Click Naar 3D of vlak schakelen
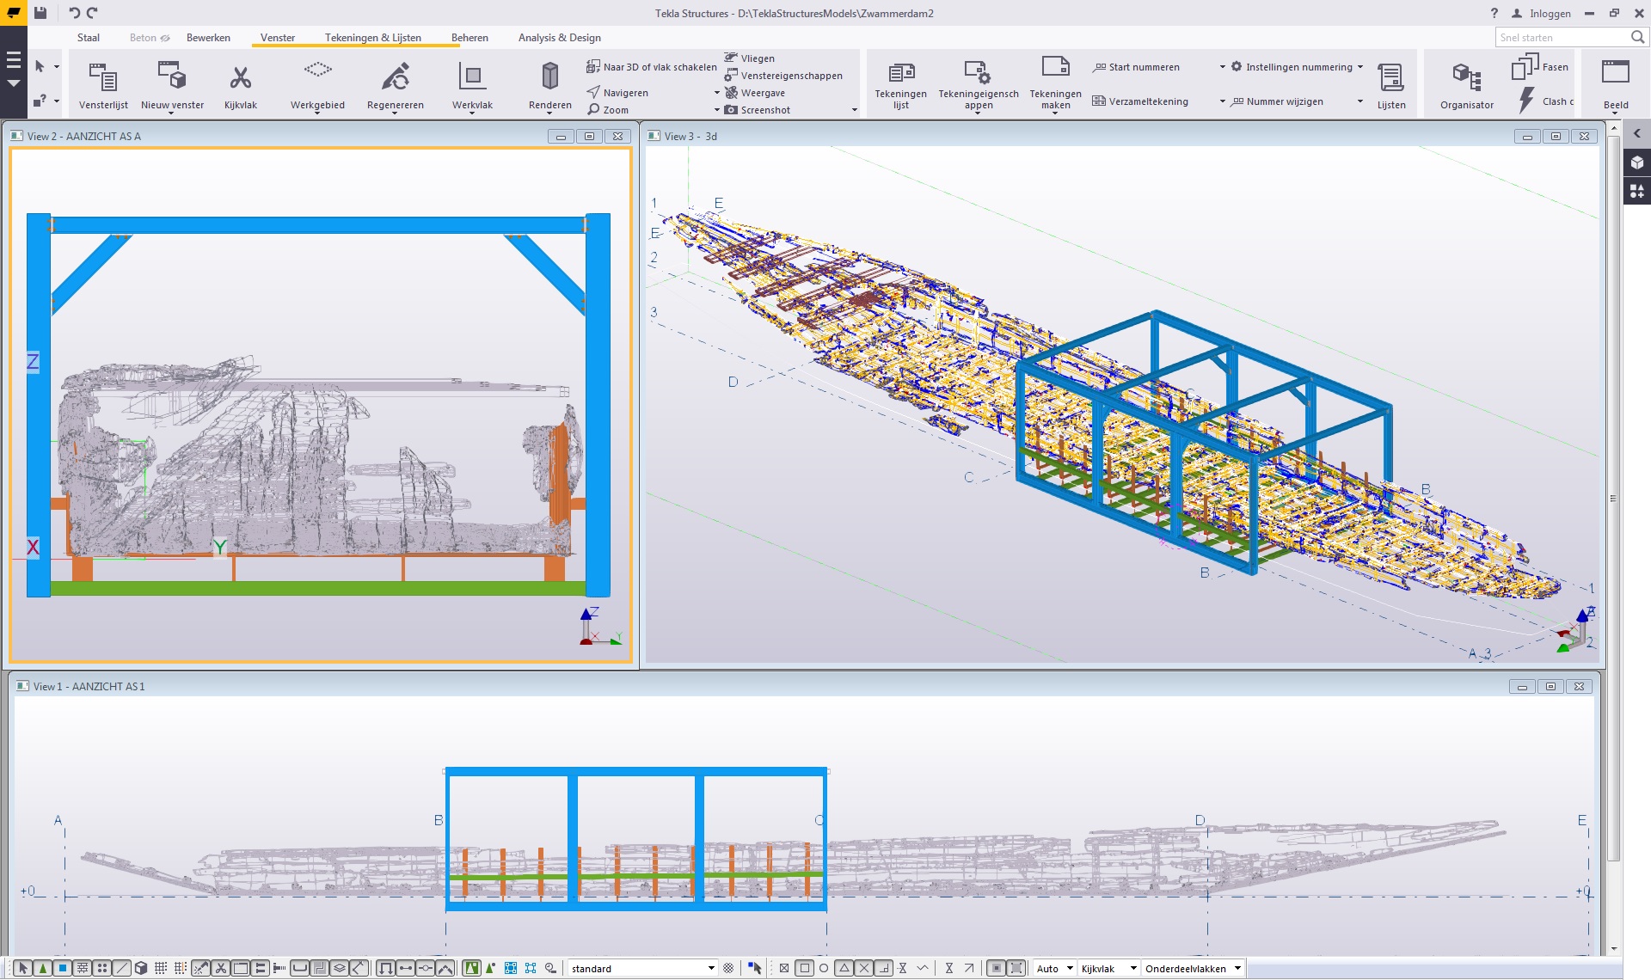 coord(651,67)
